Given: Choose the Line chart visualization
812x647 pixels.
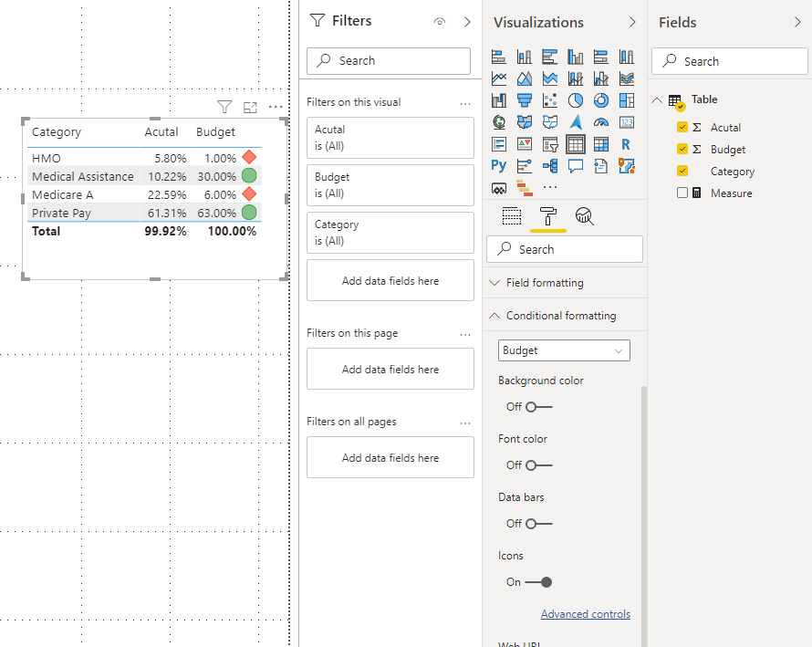Looking at the screenshot, I should click(499, 78).
